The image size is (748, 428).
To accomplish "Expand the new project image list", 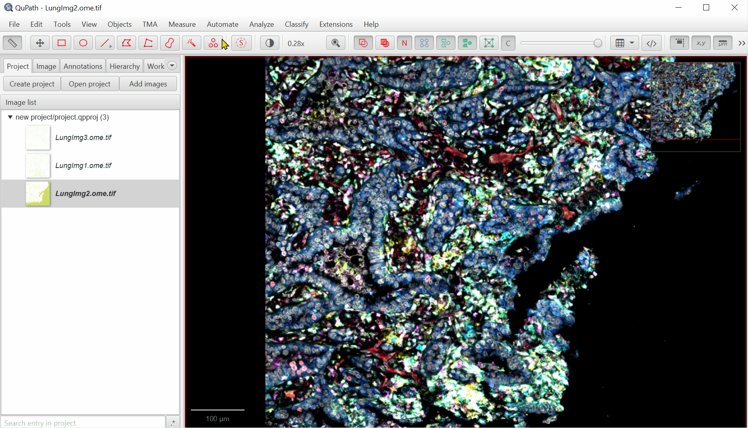I will click(10, 117).
